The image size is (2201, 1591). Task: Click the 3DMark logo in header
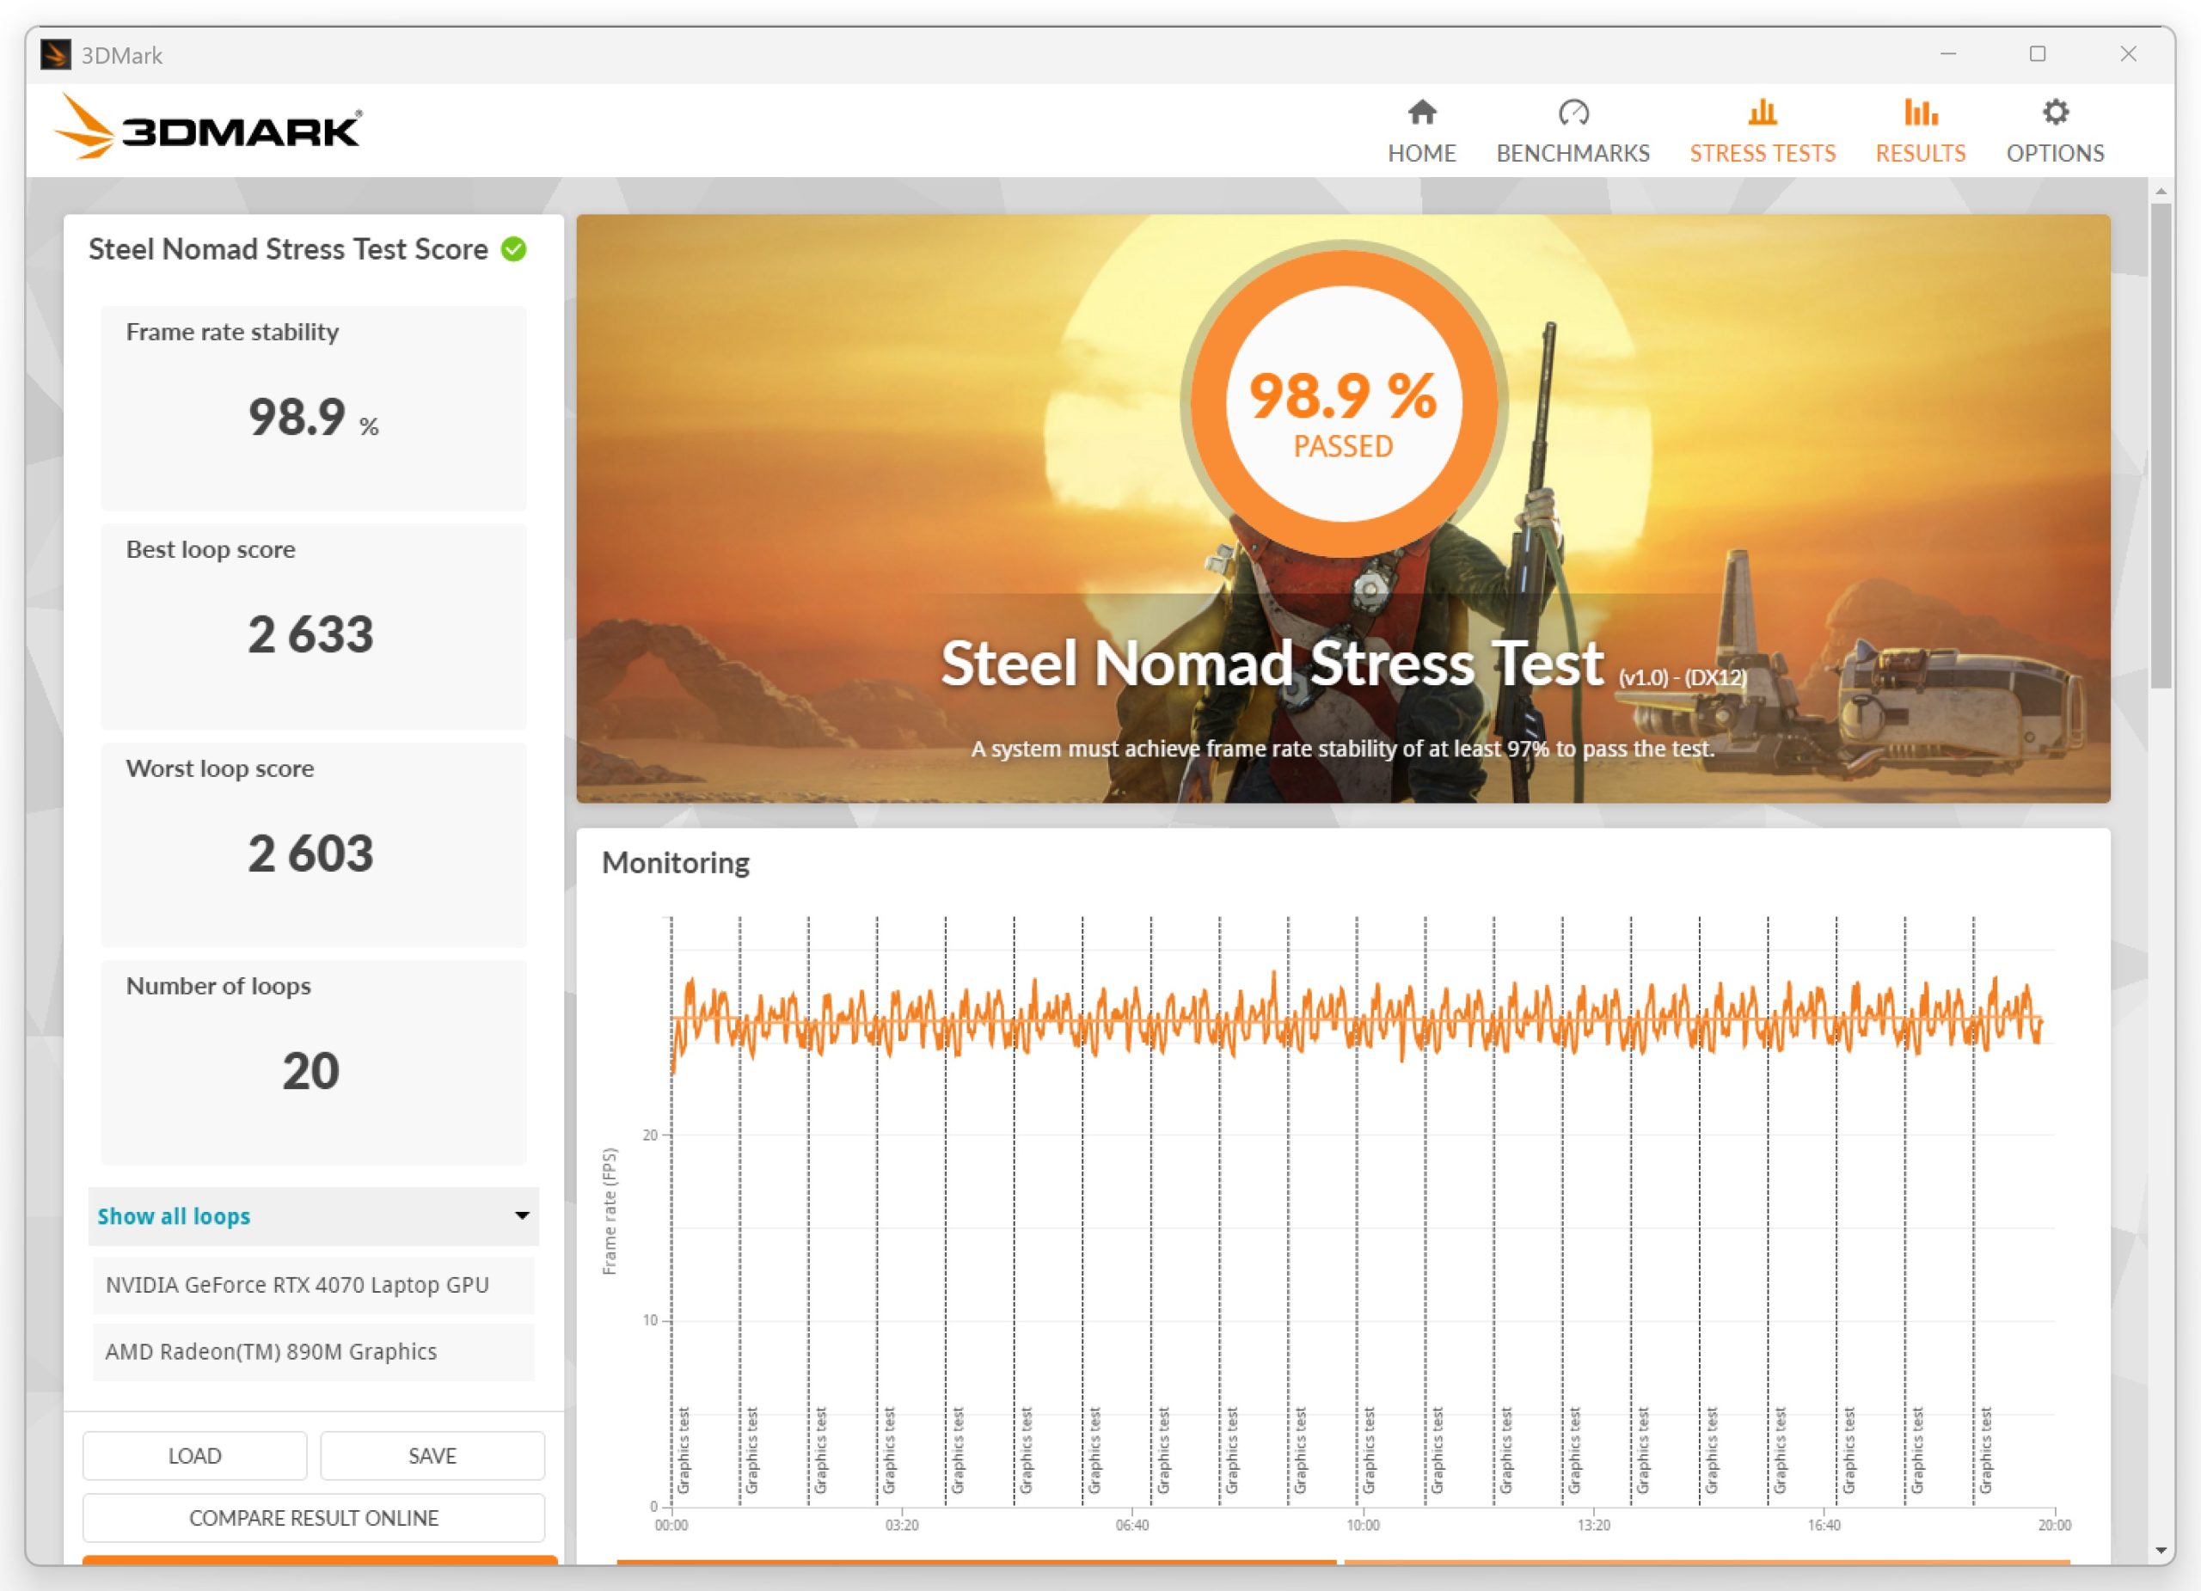[209, 127]
